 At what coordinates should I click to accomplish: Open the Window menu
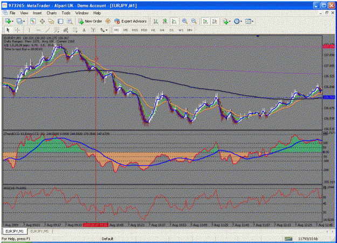coord(82,13)
